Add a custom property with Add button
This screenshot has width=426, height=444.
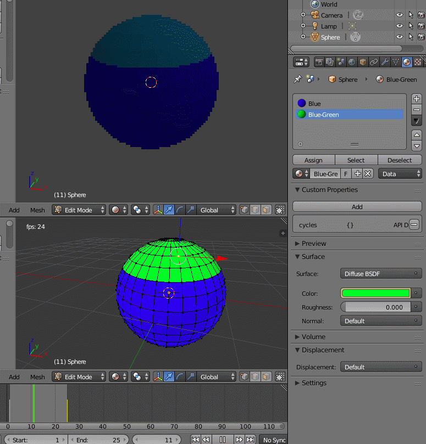point(357,206)
